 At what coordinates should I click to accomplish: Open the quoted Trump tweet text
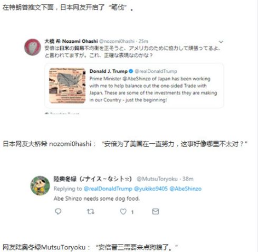click(153, 89)
